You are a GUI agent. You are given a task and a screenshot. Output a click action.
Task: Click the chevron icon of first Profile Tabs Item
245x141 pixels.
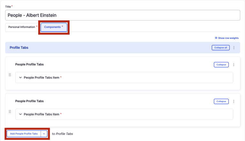click(x=20, y=78)
